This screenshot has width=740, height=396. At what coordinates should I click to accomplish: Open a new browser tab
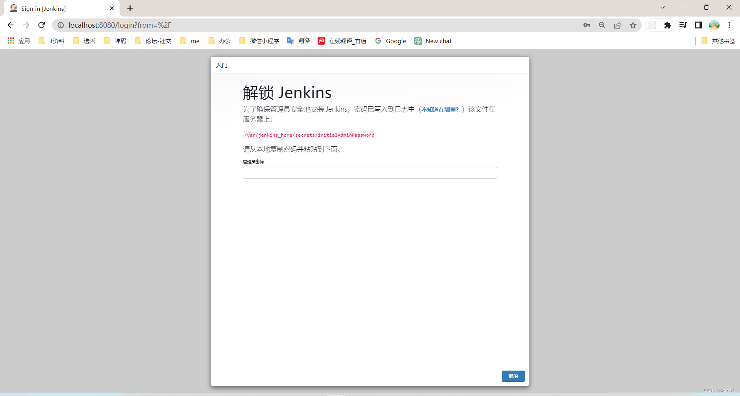(130, 8)
